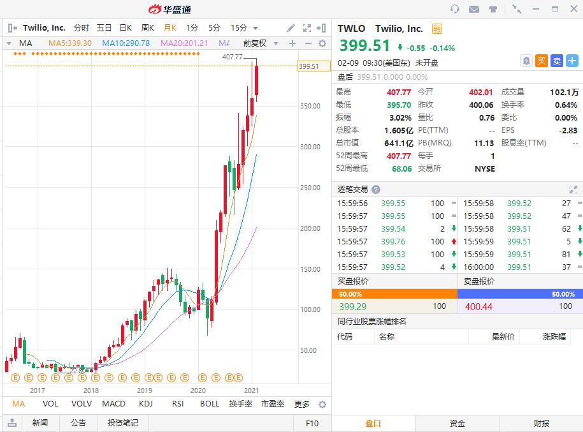Click the orange 买 buy button

pos(543,60)
